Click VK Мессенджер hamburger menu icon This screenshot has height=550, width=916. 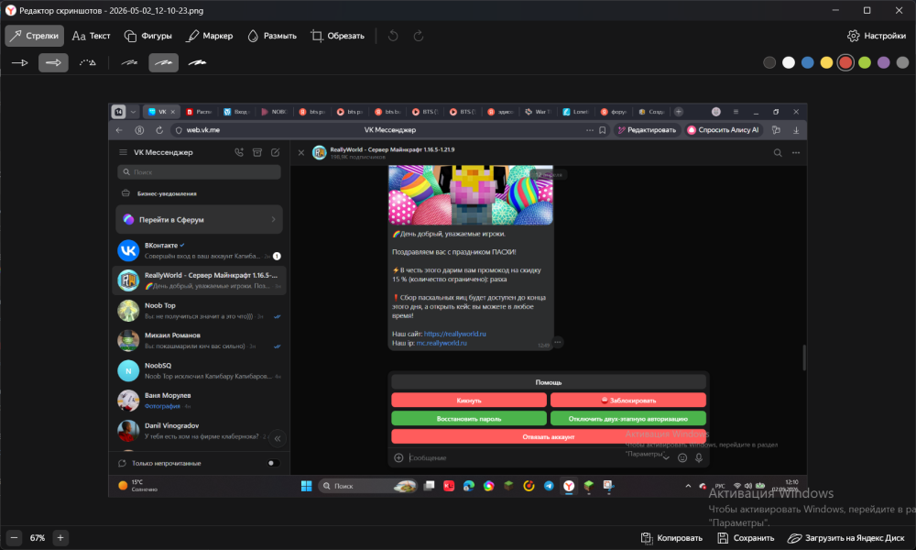click(123, 152)
